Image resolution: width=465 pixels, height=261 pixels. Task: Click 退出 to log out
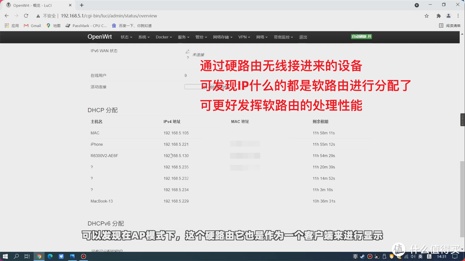pyautogui.click(x=303, y=37)
